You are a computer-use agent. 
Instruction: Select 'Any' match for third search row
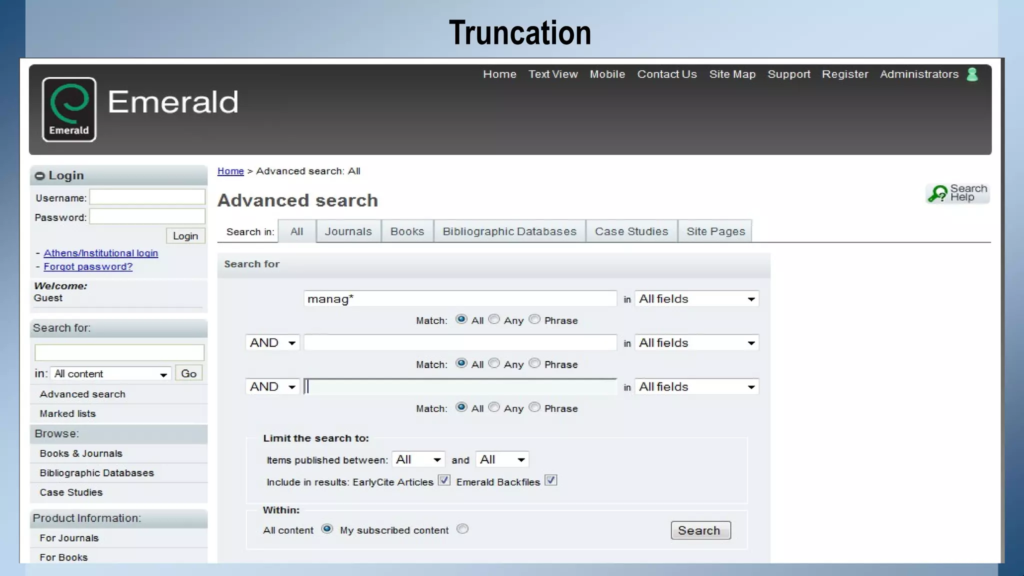(494, 407)
